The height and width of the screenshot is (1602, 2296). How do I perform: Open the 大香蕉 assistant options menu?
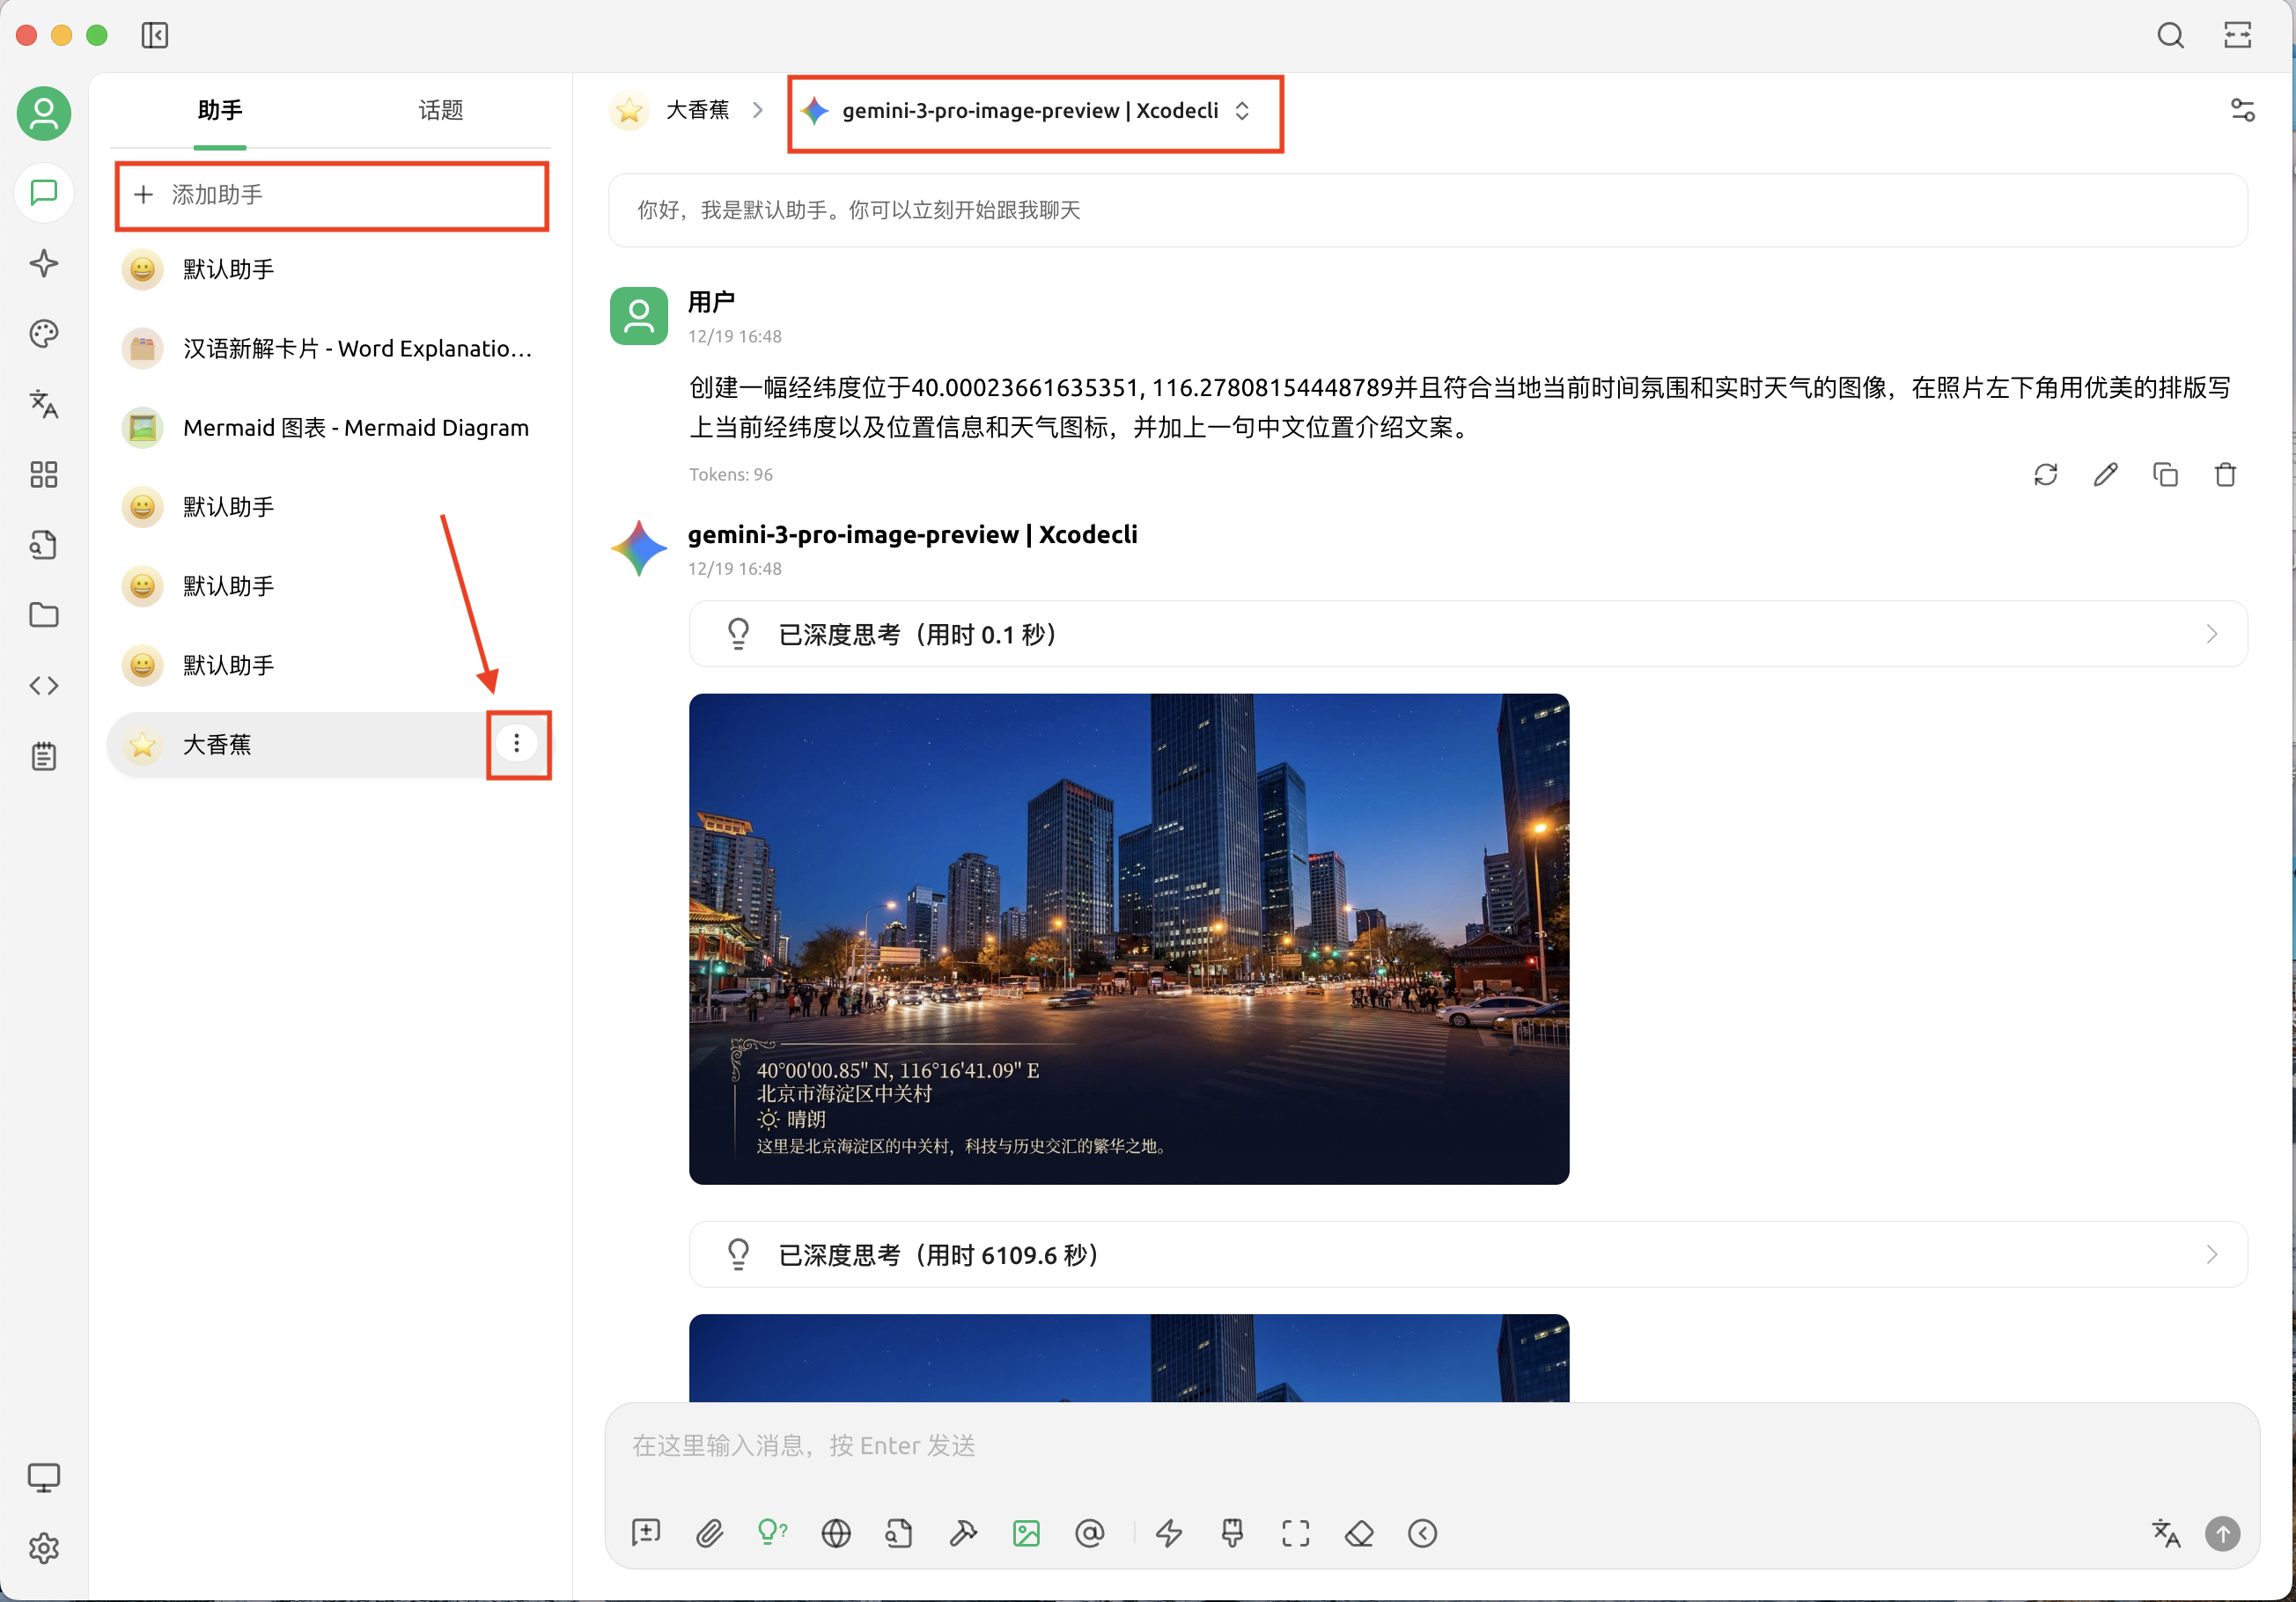coord(517,744)
